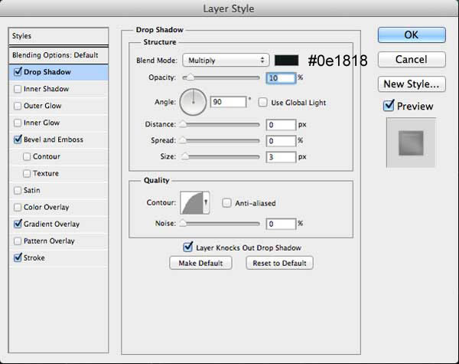Click the Angle dial control

193,102
